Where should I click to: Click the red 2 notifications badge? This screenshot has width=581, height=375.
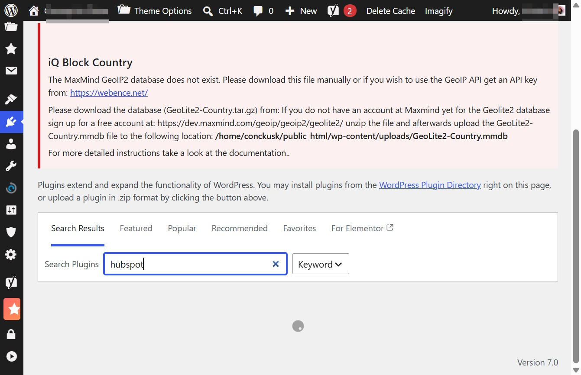(350, 11)
